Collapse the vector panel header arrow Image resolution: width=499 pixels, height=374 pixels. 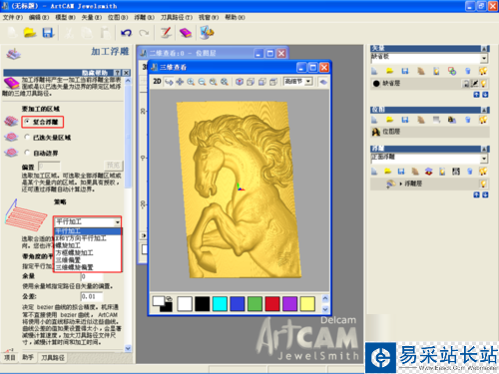pos(485,49)
